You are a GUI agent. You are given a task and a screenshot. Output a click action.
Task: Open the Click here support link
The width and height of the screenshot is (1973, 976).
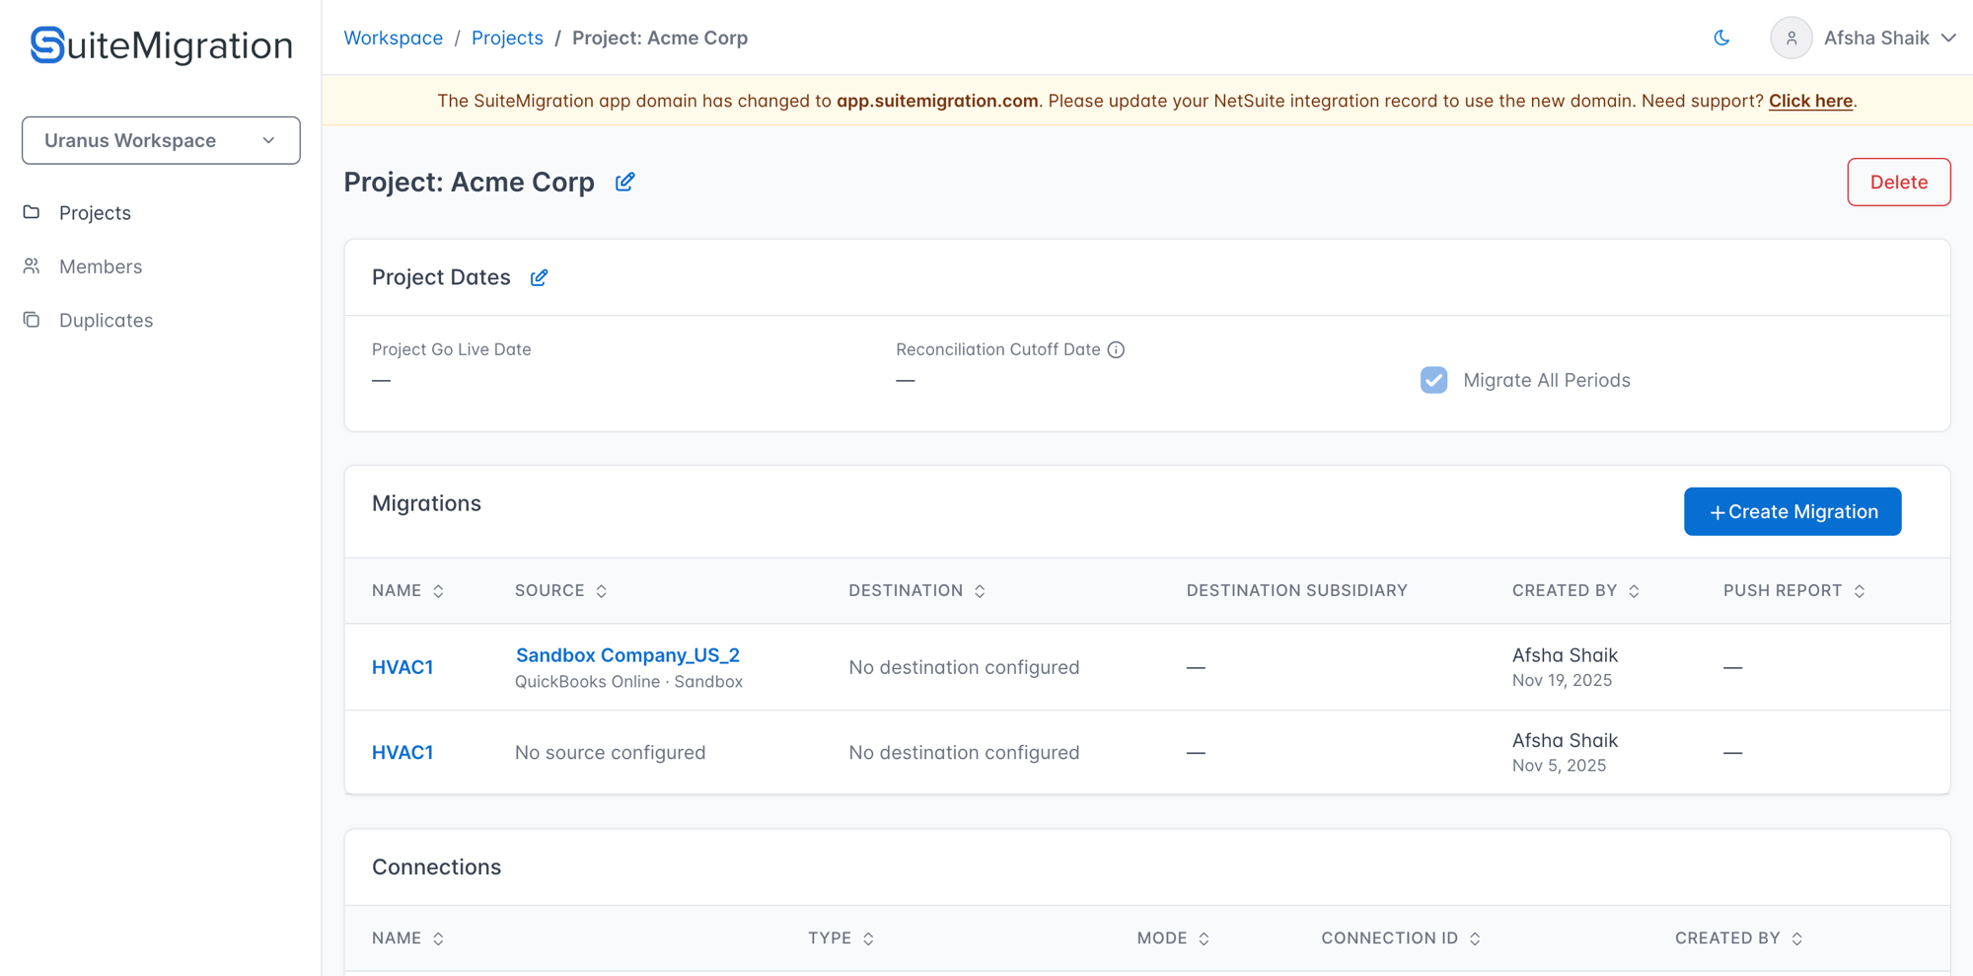tap(1810, 101)
